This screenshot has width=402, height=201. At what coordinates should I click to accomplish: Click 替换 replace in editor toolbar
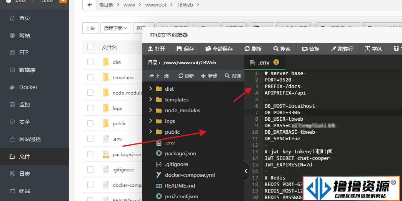pyautogui.click(x=310, y=49)
